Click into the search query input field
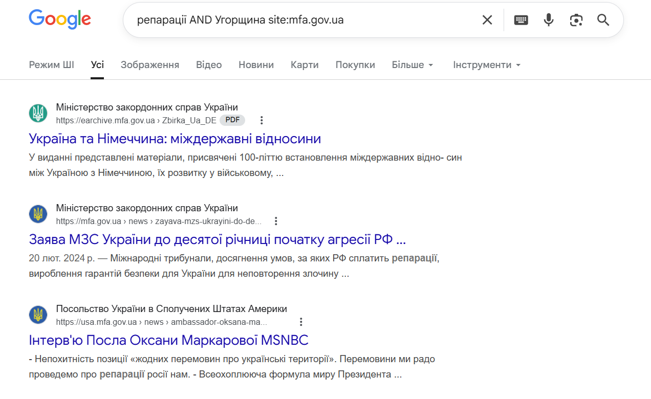The width and height of the screenshot is (651, 399). tap(302, 20)
